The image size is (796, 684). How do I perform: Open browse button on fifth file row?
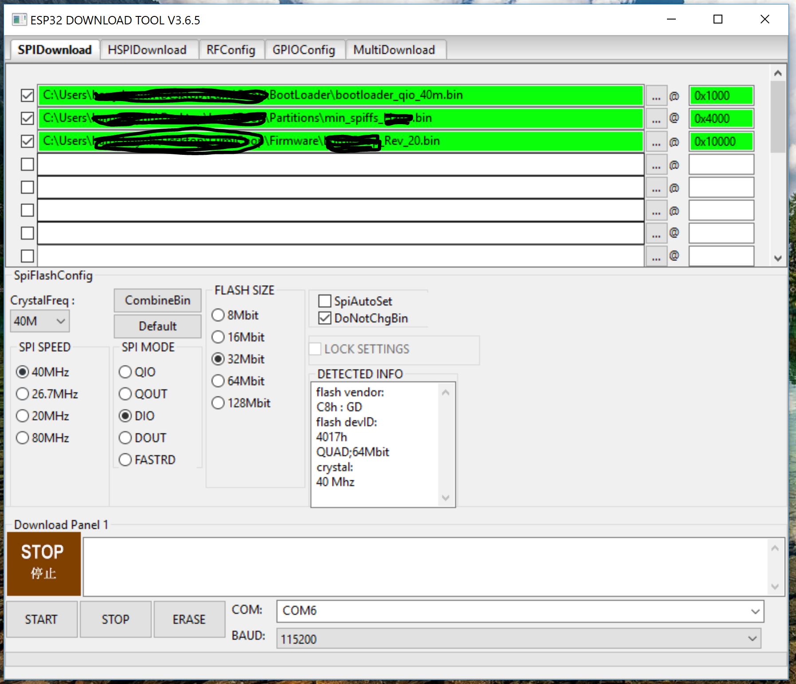point(656,188)
